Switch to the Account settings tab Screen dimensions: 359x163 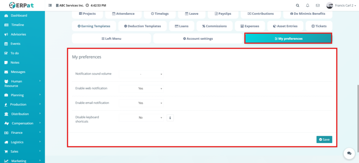pos(198,38)
